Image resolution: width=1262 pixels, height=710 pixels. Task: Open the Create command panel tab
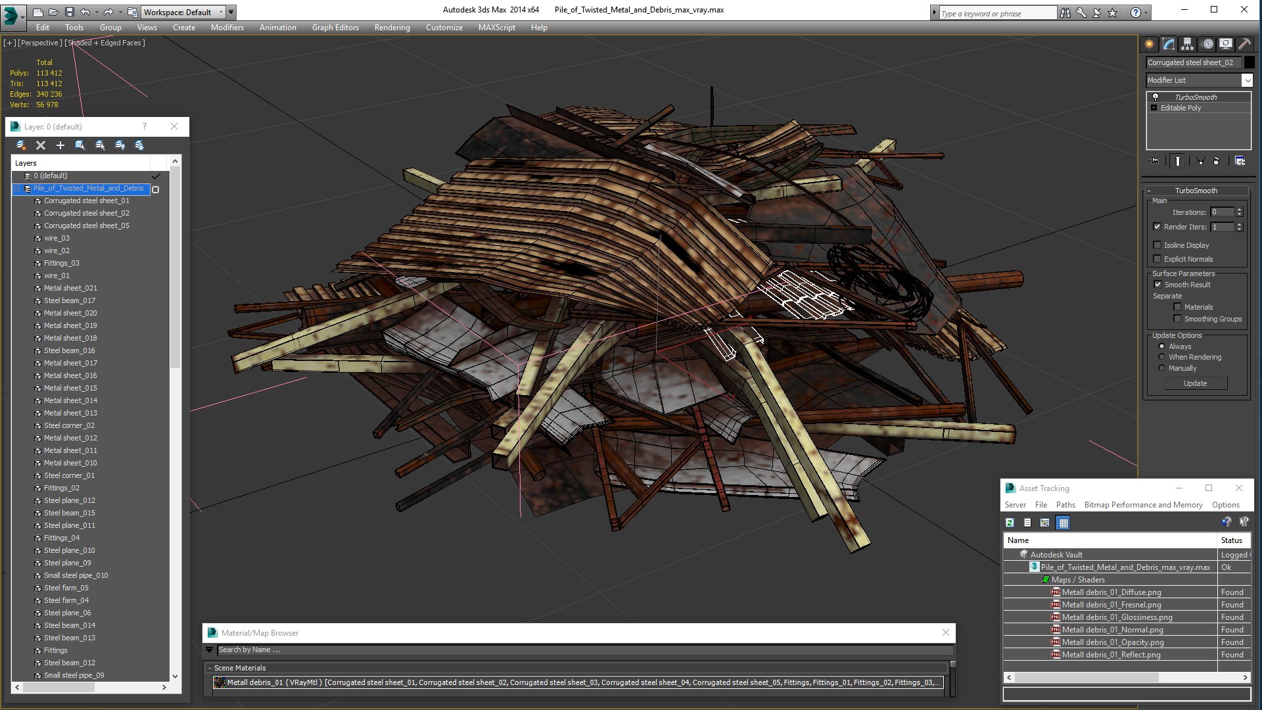point(1149,44)
